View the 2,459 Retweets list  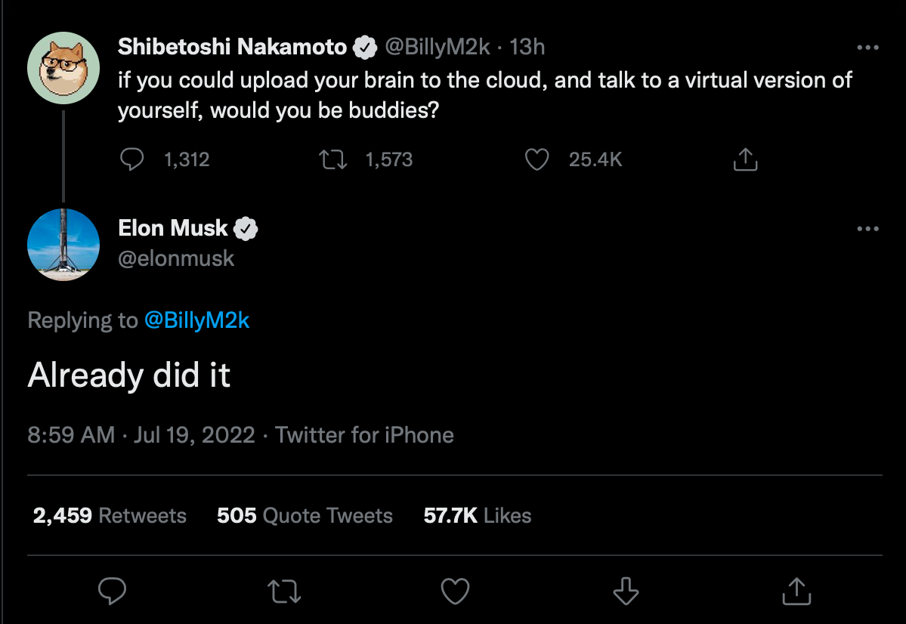pos(110,516)
